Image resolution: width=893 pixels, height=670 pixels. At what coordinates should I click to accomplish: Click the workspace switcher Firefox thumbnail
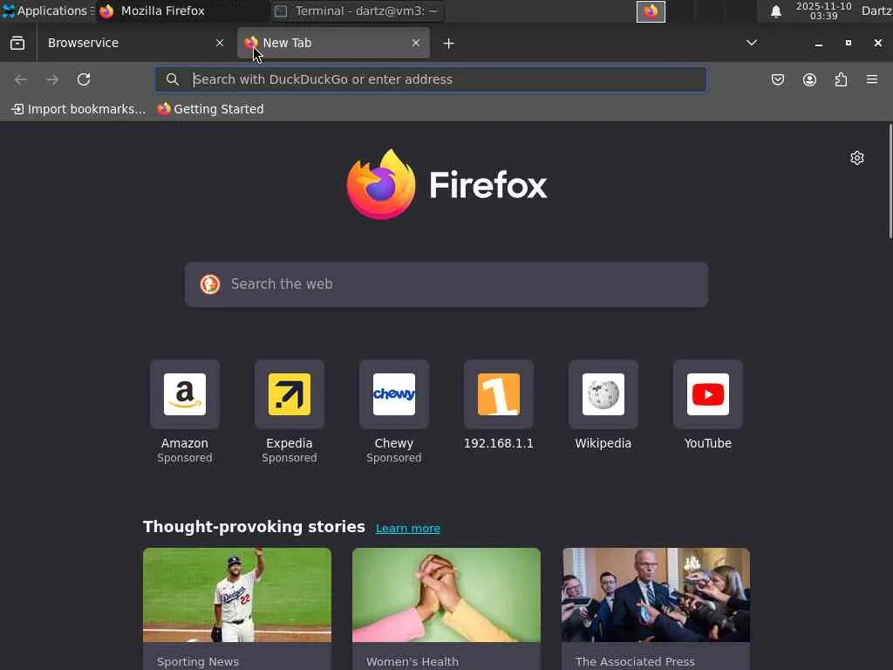(x=651, y=11)
